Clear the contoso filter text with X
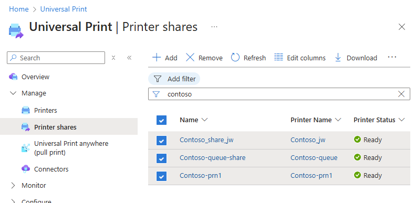Screen dimensions: 415x203 (401, 94)
